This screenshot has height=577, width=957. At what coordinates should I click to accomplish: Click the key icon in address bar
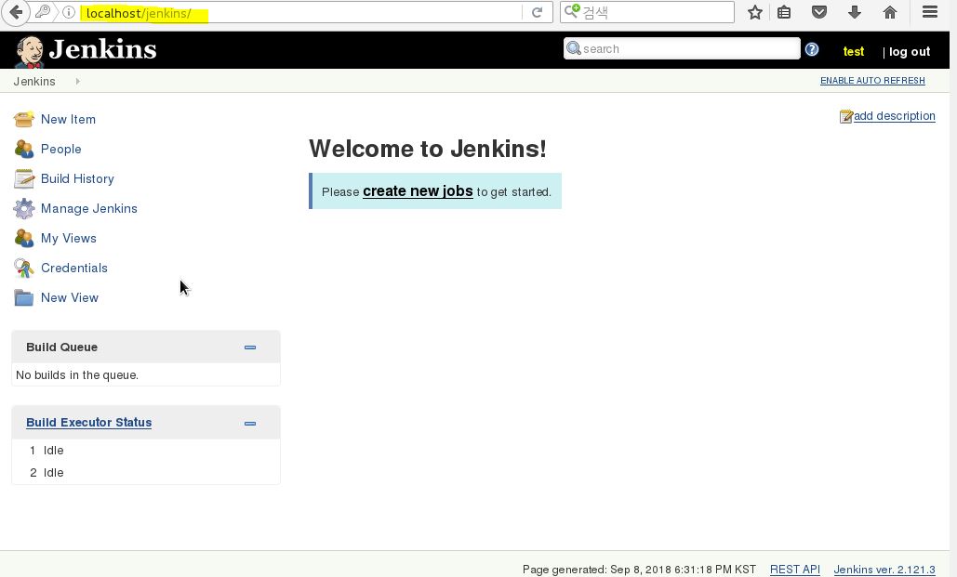[x=42, y=11]
